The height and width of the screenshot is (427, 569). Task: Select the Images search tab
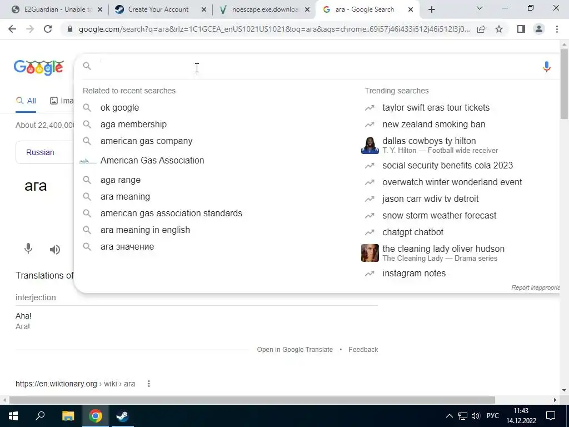click(62, 101)
